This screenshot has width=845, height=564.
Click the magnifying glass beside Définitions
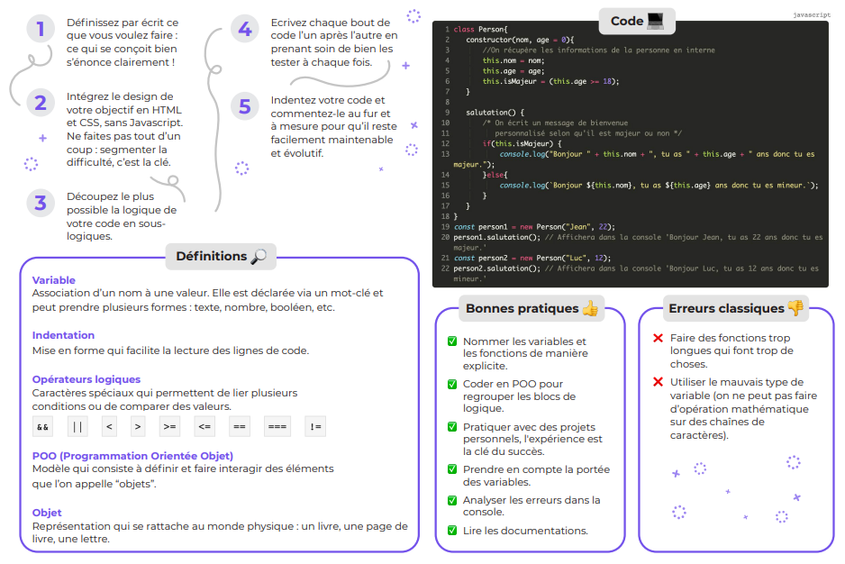click(x=258, y=257)
